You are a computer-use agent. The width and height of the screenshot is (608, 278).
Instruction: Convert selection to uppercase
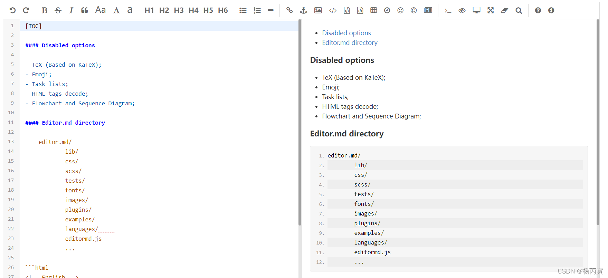[x=116, y=10]
